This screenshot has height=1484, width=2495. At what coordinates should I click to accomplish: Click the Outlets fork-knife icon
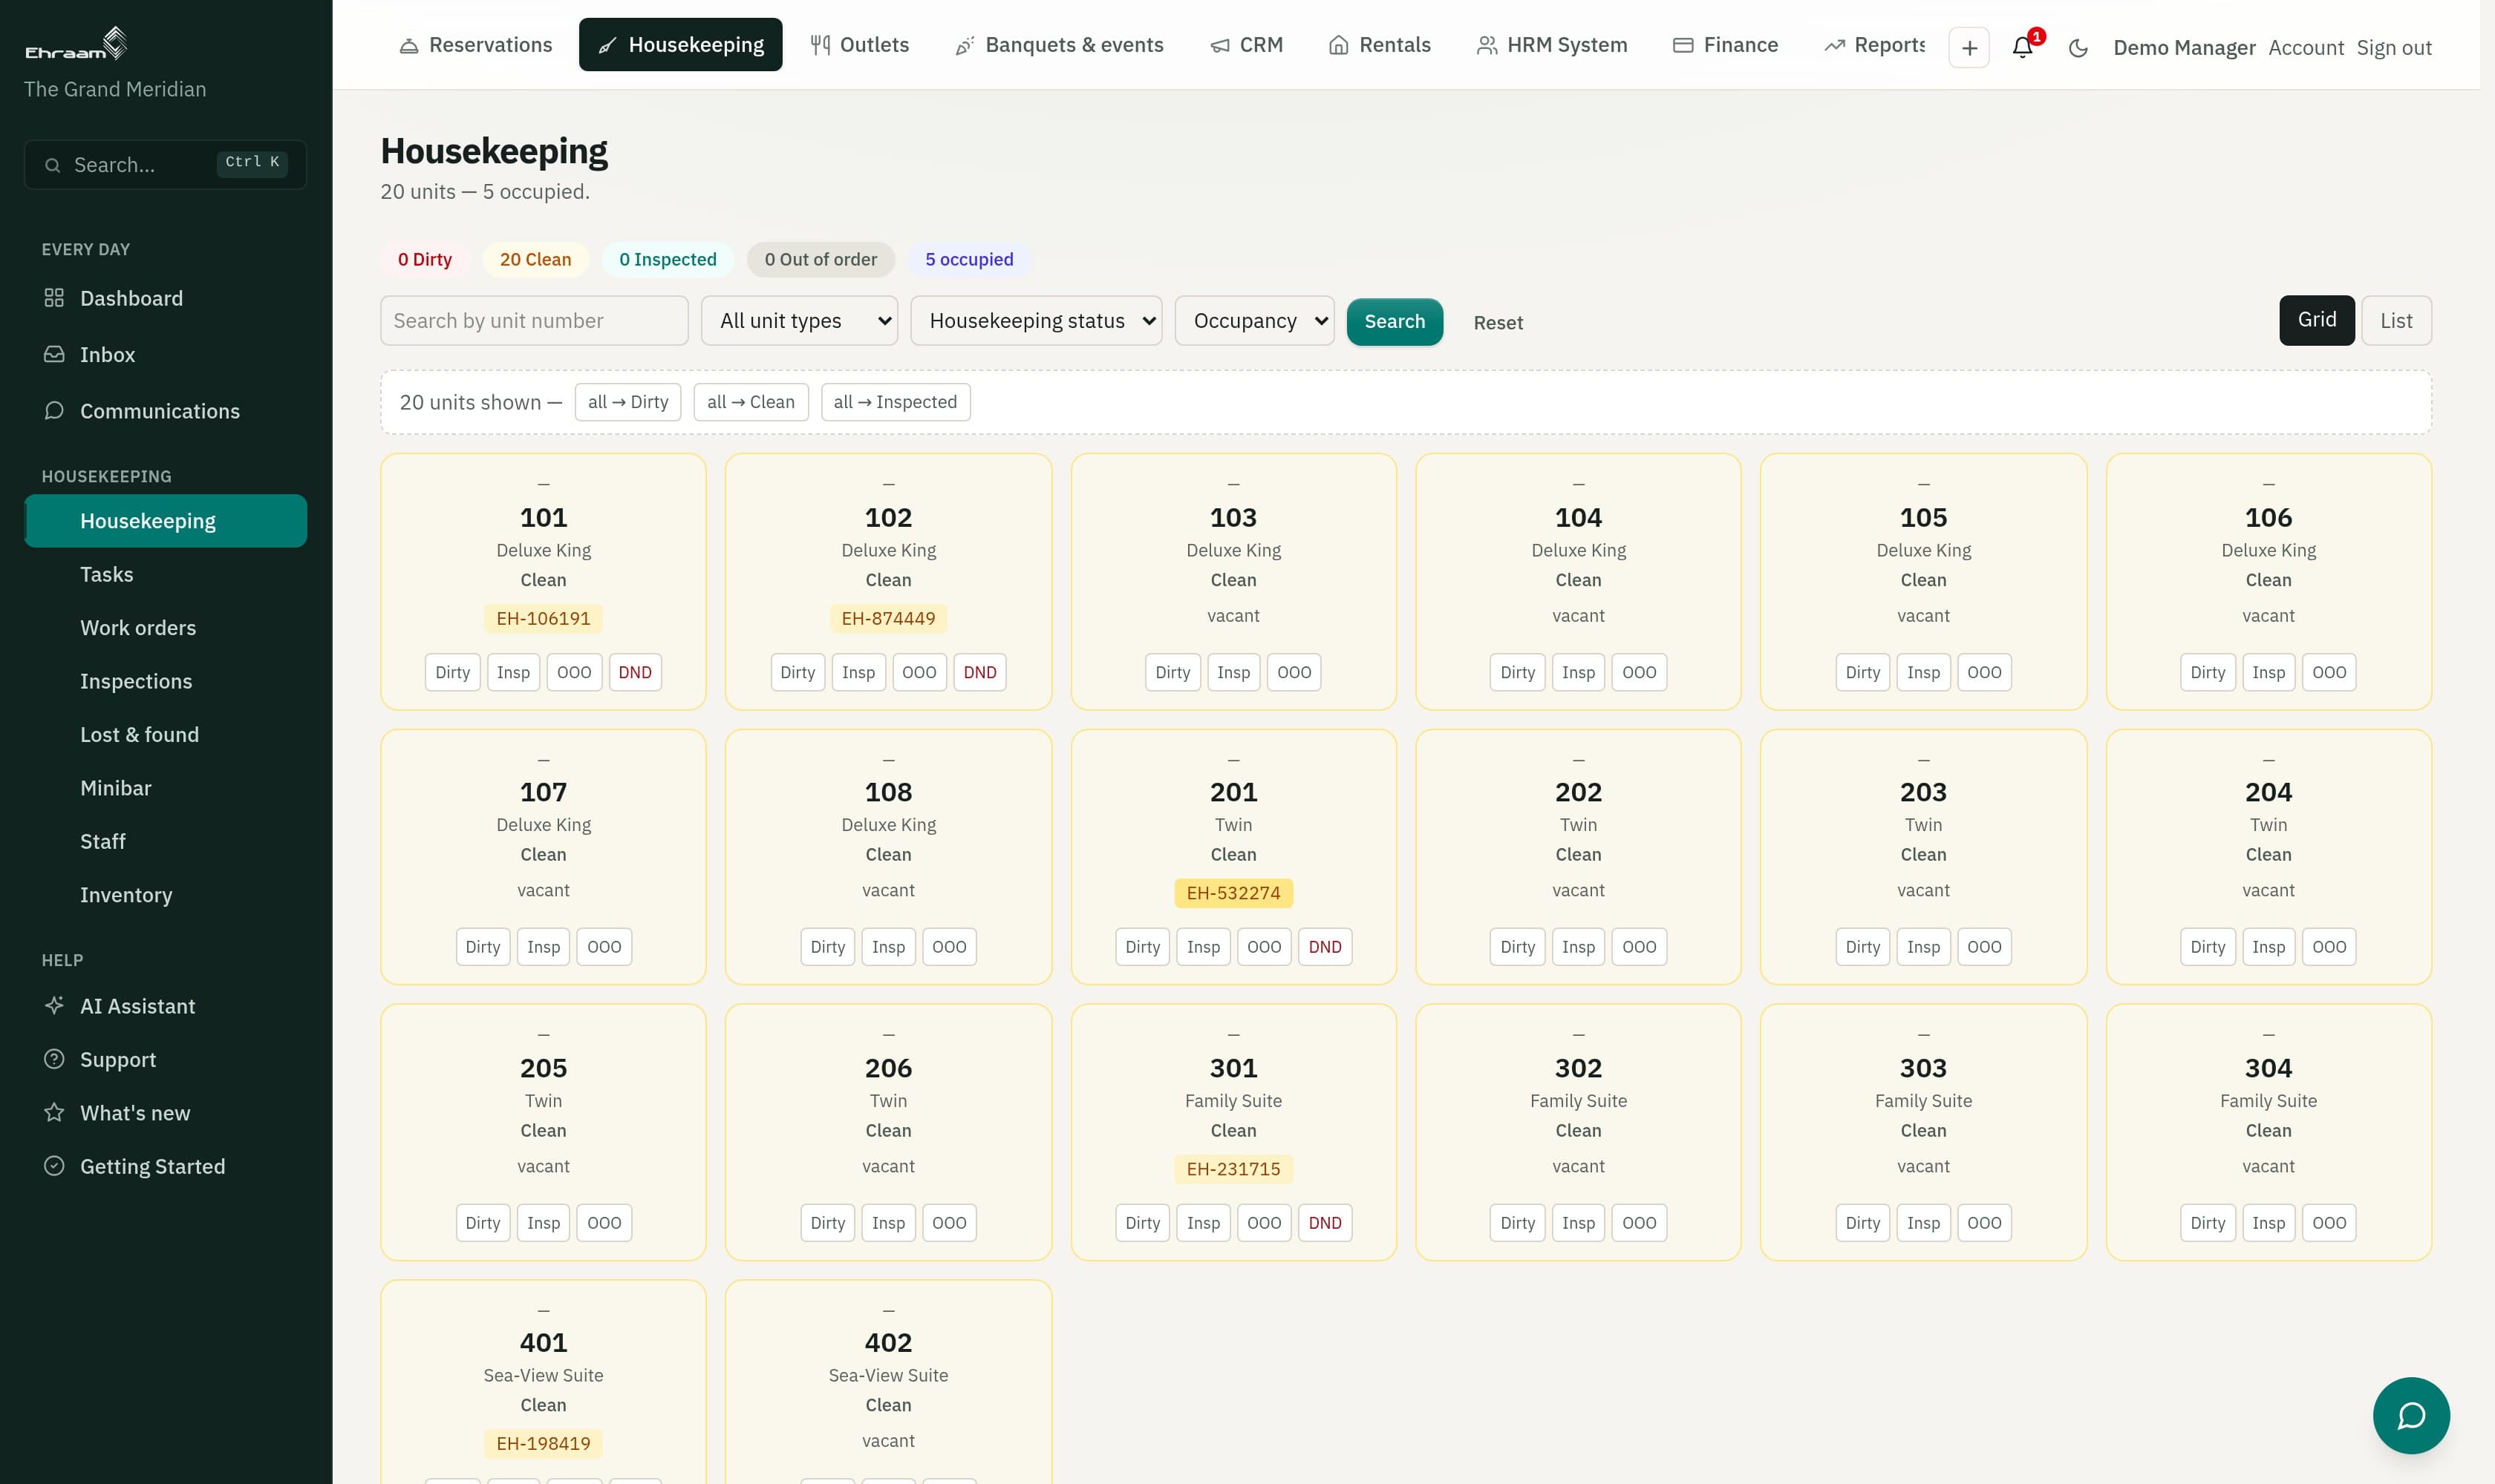point(820,45)
